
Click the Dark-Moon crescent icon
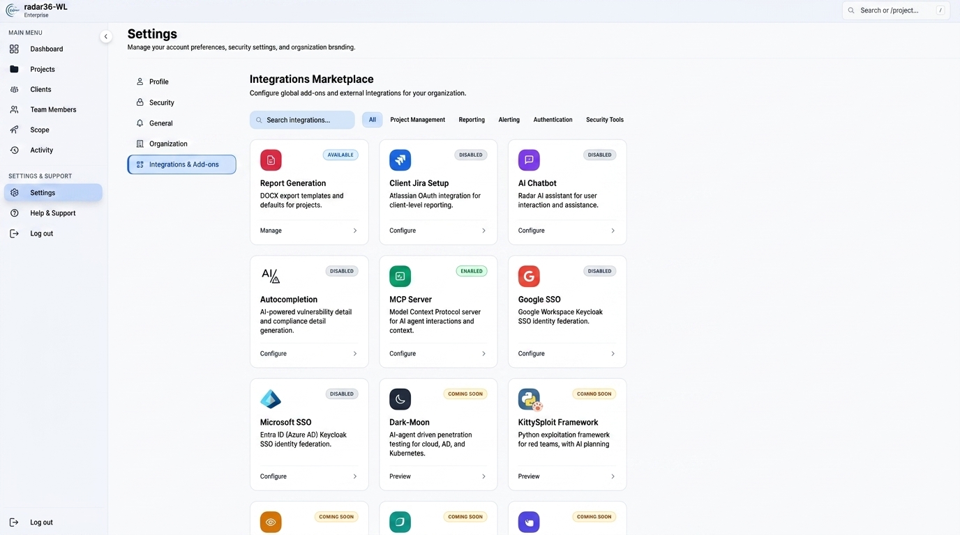tap(400, 399)
